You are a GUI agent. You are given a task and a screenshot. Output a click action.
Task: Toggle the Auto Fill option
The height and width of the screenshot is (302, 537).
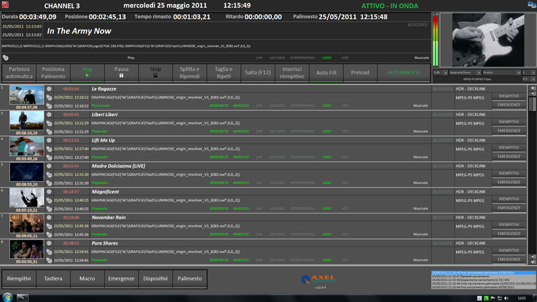point(327,72)
